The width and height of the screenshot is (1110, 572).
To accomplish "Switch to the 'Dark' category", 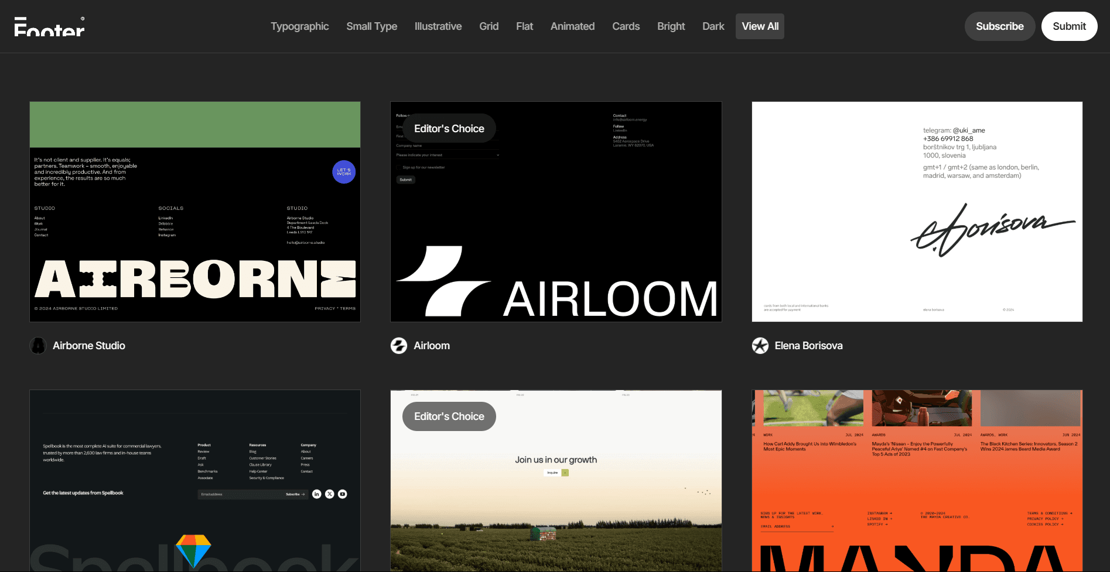I will coord(713,26).
